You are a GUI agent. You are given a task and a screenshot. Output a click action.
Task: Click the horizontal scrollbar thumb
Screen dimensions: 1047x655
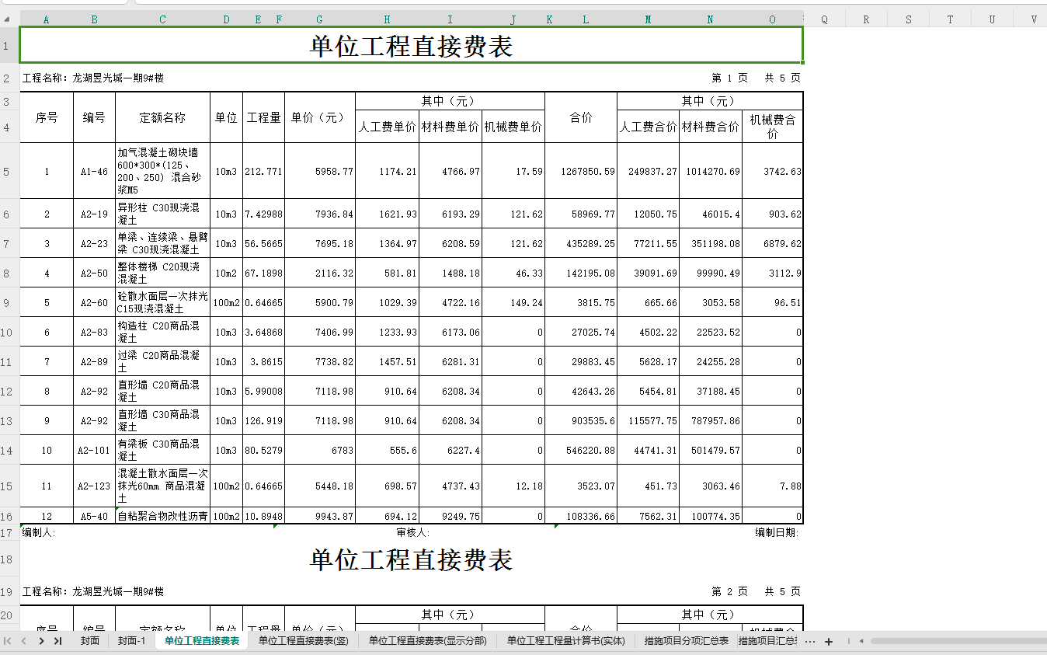957,642
